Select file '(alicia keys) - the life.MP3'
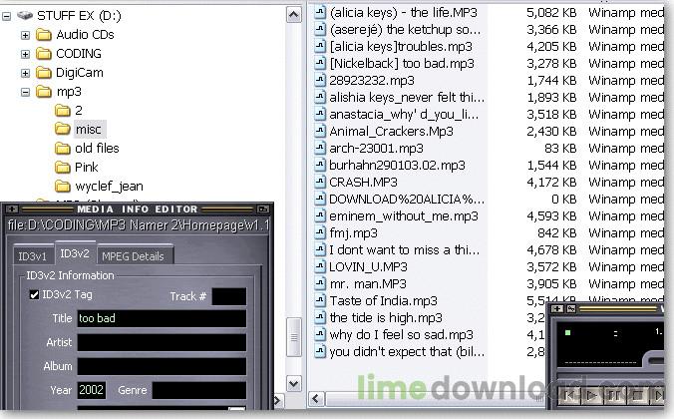 [403, 13]
